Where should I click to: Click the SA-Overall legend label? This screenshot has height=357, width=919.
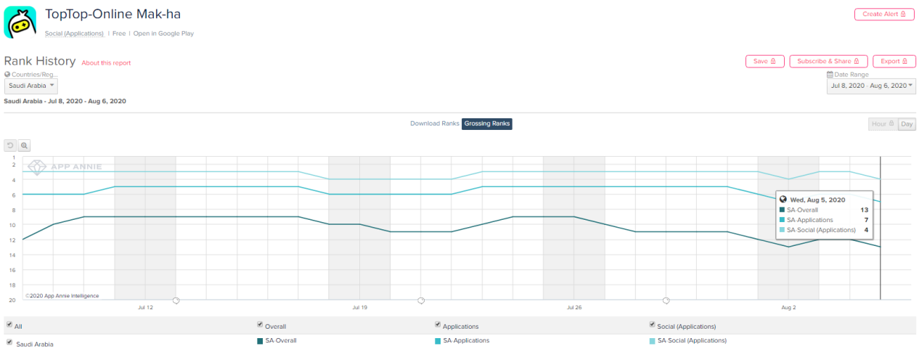281,340
